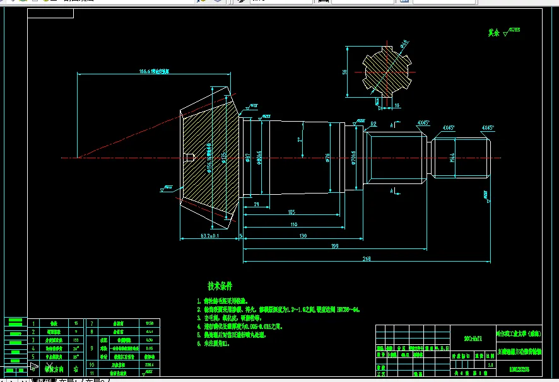
Task: Select the 10 width dimension under spline section
Action: pos(397,105)
